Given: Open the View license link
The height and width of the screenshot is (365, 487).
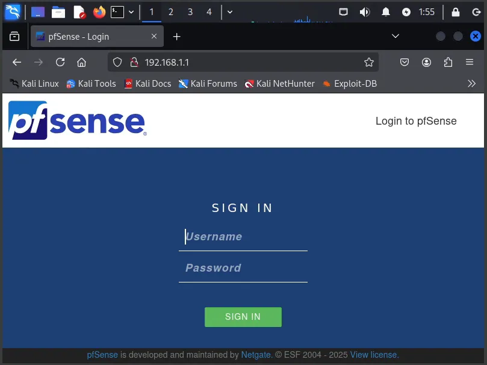Looking at the screenshot, I should tap(374, 355).
